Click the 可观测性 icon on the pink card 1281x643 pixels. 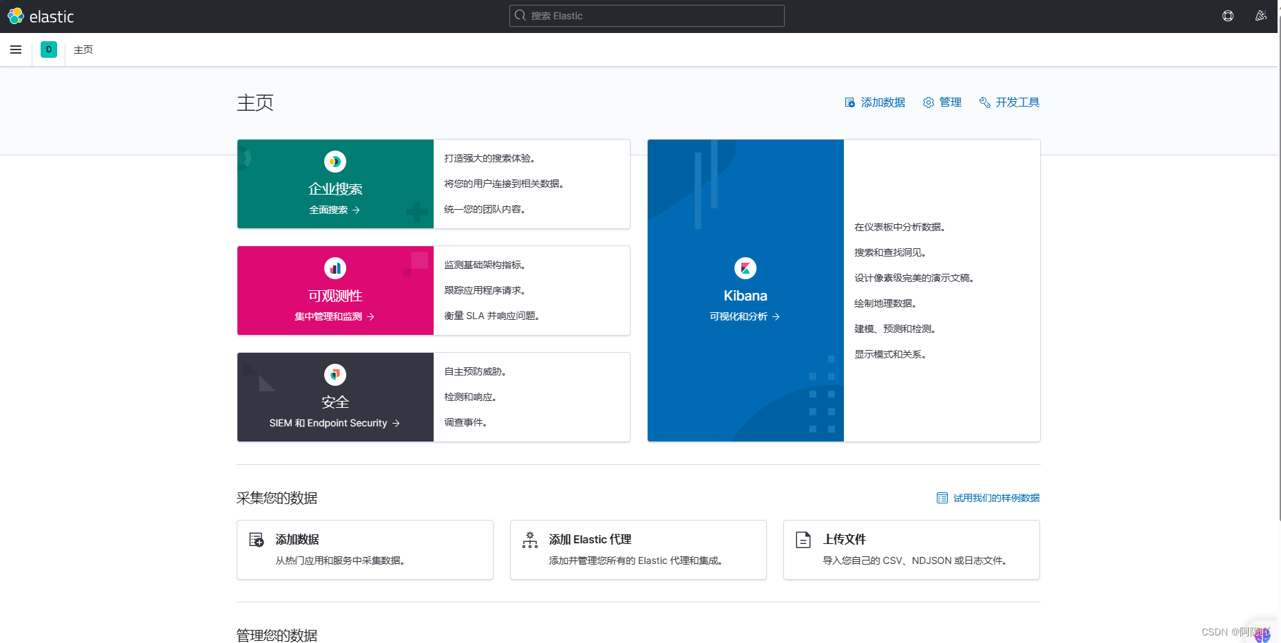(x=335, y=268)
